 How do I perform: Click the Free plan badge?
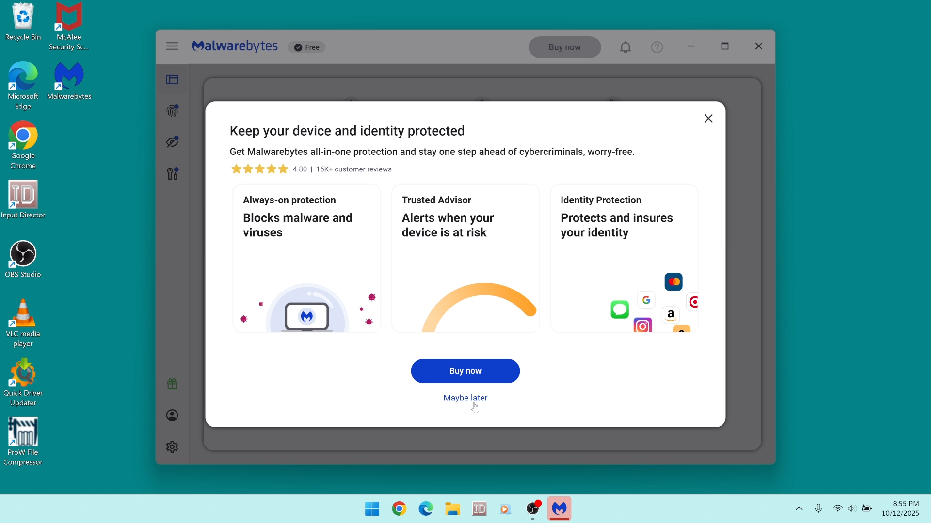(306, 47)
